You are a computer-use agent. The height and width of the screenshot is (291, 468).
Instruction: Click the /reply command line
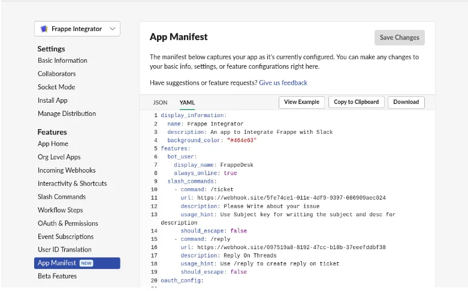[203, 239]
